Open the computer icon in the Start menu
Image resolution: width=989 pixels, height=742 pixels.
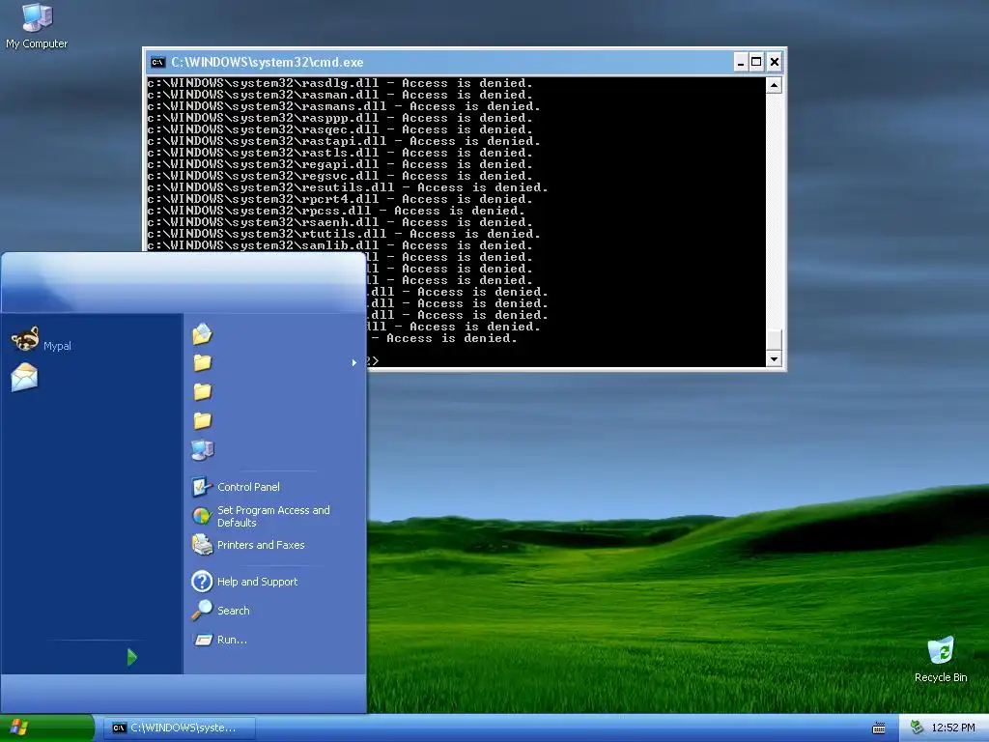(203, 450)
